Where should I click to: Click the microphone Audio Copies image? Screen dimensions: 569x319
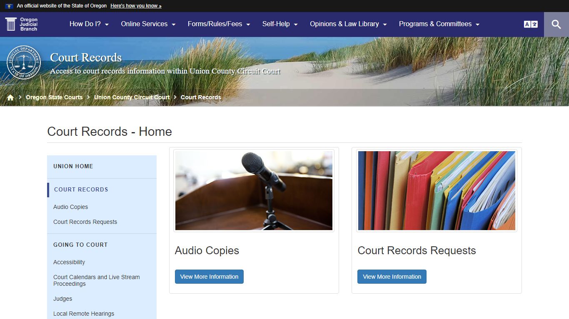pyautogui.click(x=254, y=191)
